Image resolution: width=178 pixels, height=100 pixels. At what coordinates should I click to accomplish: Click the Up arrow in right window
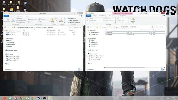(95, 27)
